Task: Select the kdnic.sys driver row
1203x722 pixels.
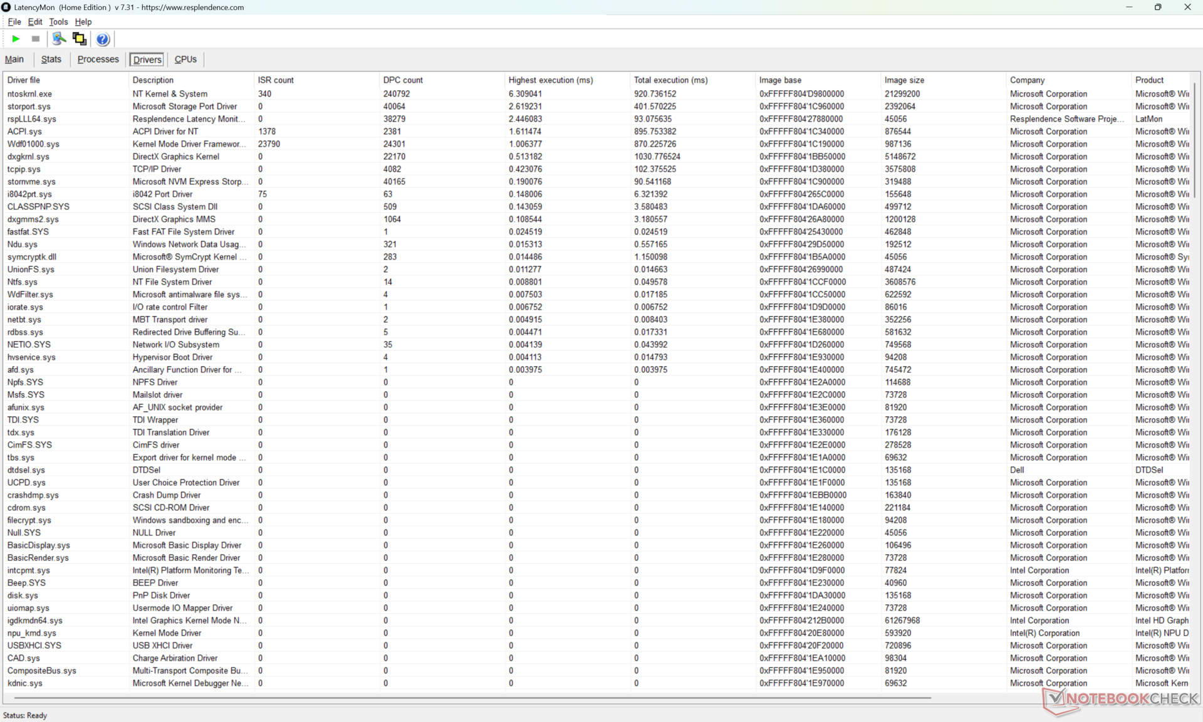Action: point(596,683)
